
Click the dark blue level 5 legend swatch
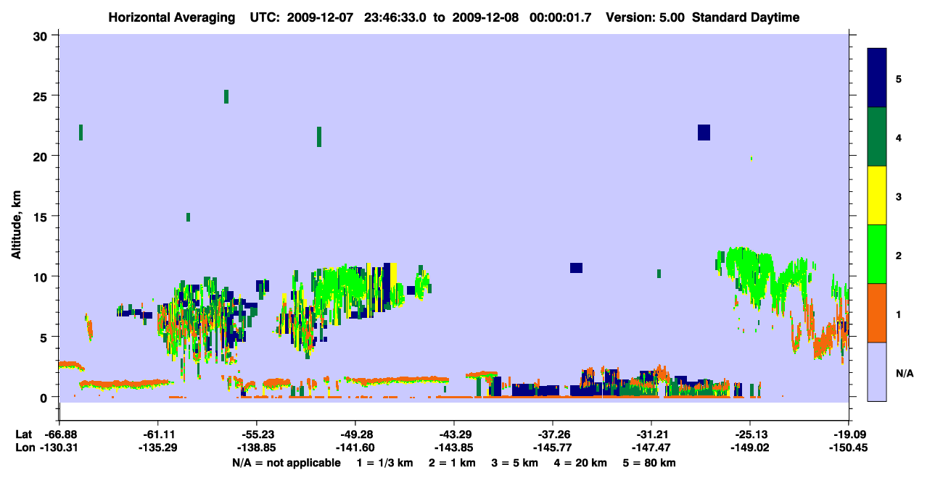pyautogui.click(x=877, y=78)
